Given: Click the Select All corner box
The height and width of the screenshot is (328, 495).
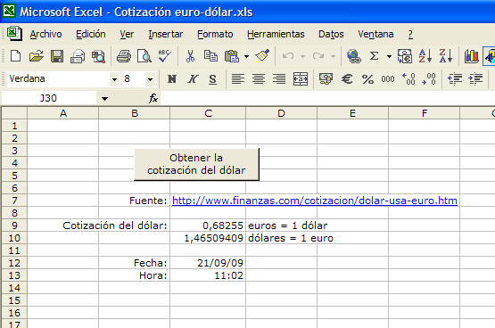Looking at the screenshot, I should pyautogui.click(x=14, y=113).
